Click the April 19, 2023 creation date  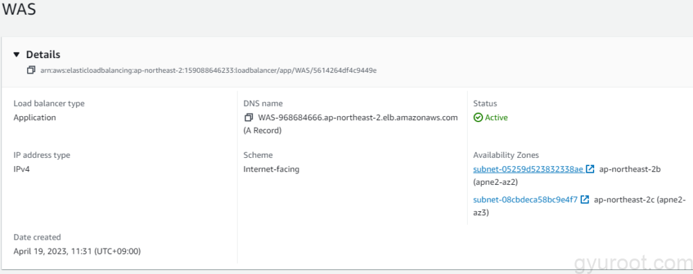point(78,251)
